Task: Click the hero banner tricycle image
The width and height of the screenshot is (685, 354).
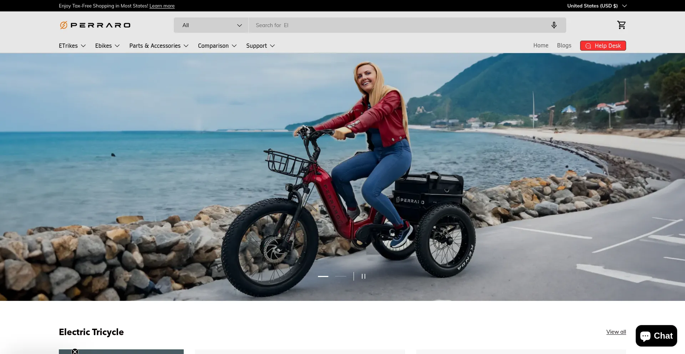Action: tap(342, 177)
